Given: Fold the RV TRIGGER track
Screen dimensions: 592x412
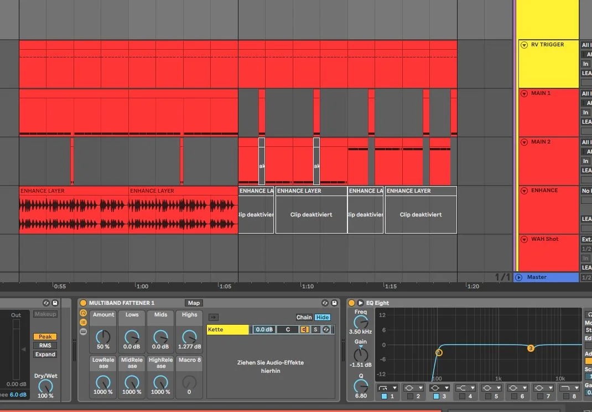Looking at the screenshot, I should tap(524, 45).
